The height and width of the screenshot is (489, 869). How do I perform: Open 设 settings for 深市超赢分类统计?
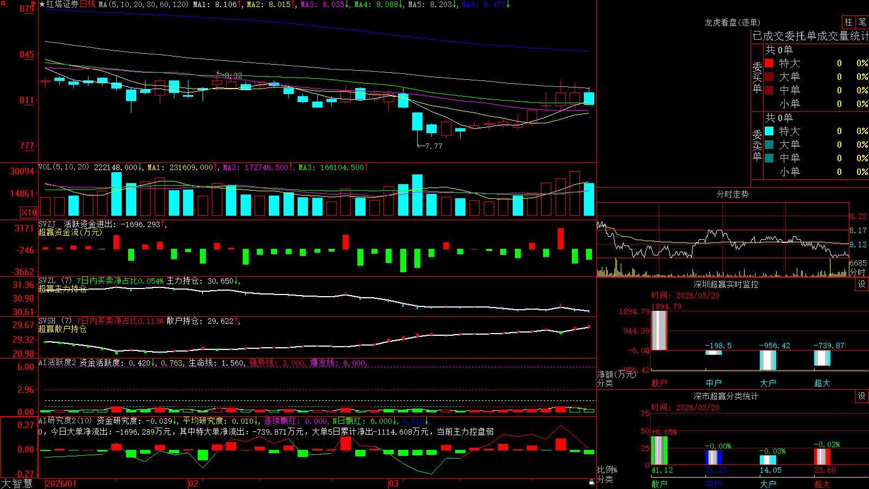click(x=862, y=396)
